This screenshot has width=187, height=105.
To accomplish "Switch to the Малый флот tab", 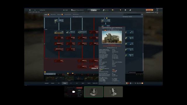I will coord(76,14).
